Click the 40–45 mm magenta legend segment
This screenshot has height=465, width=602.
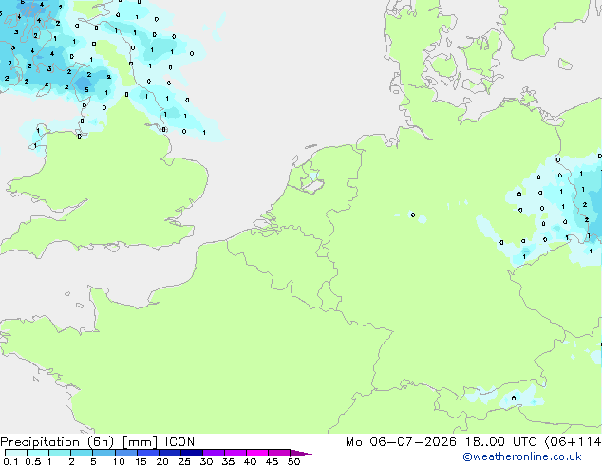(x=257, y=453)
